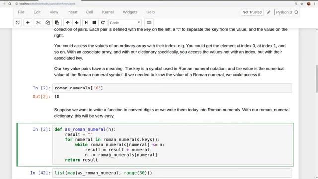The width and height of the screenshot is (318, 179).
Task: Run the current cell button
Action: [86, 23]
